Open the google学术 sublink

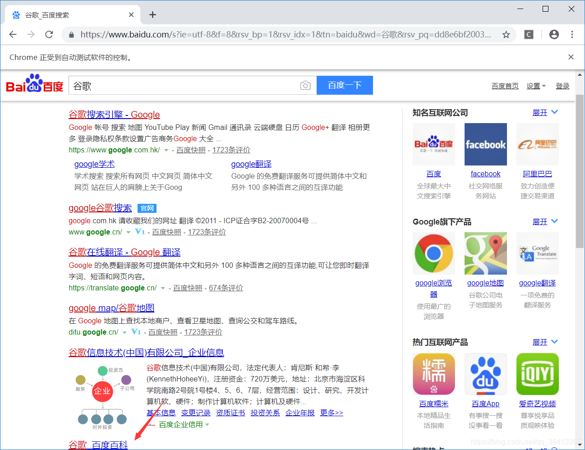94,164
